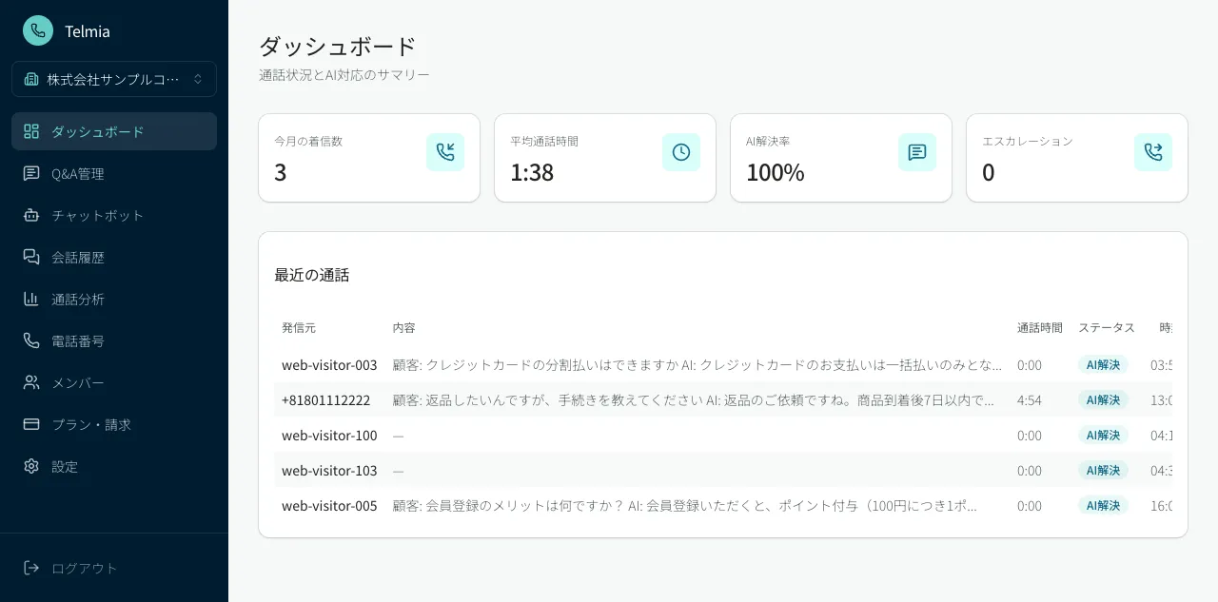The width and height of the screenshot is (1218, 602).
Task: Click the ログアウト button
Action: (x=82, y=568)
